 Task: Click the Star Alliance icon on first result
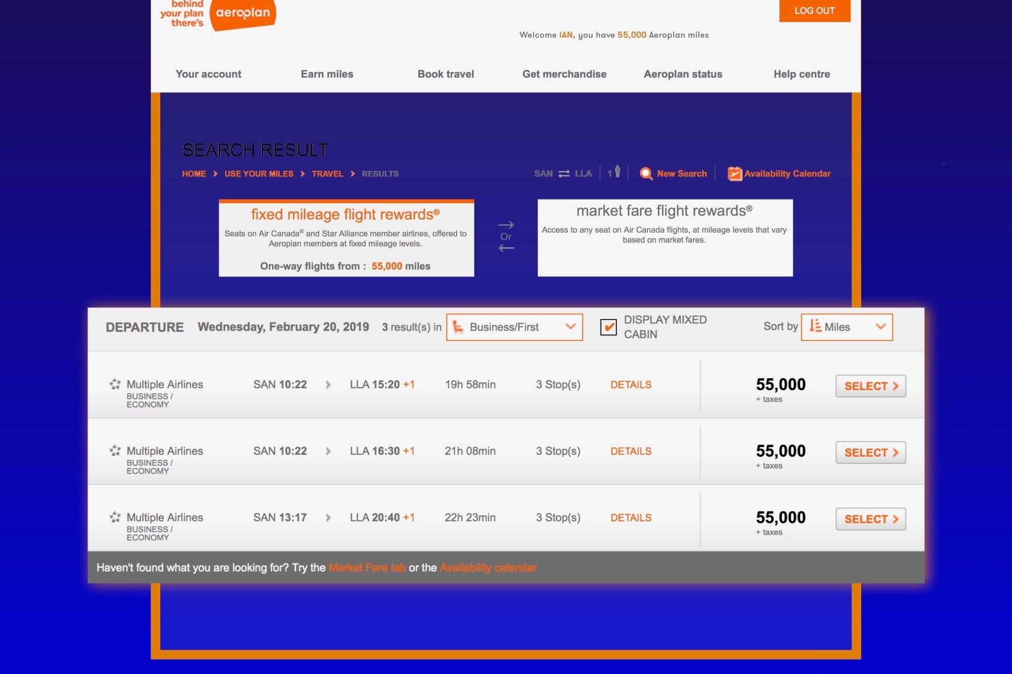115,384
